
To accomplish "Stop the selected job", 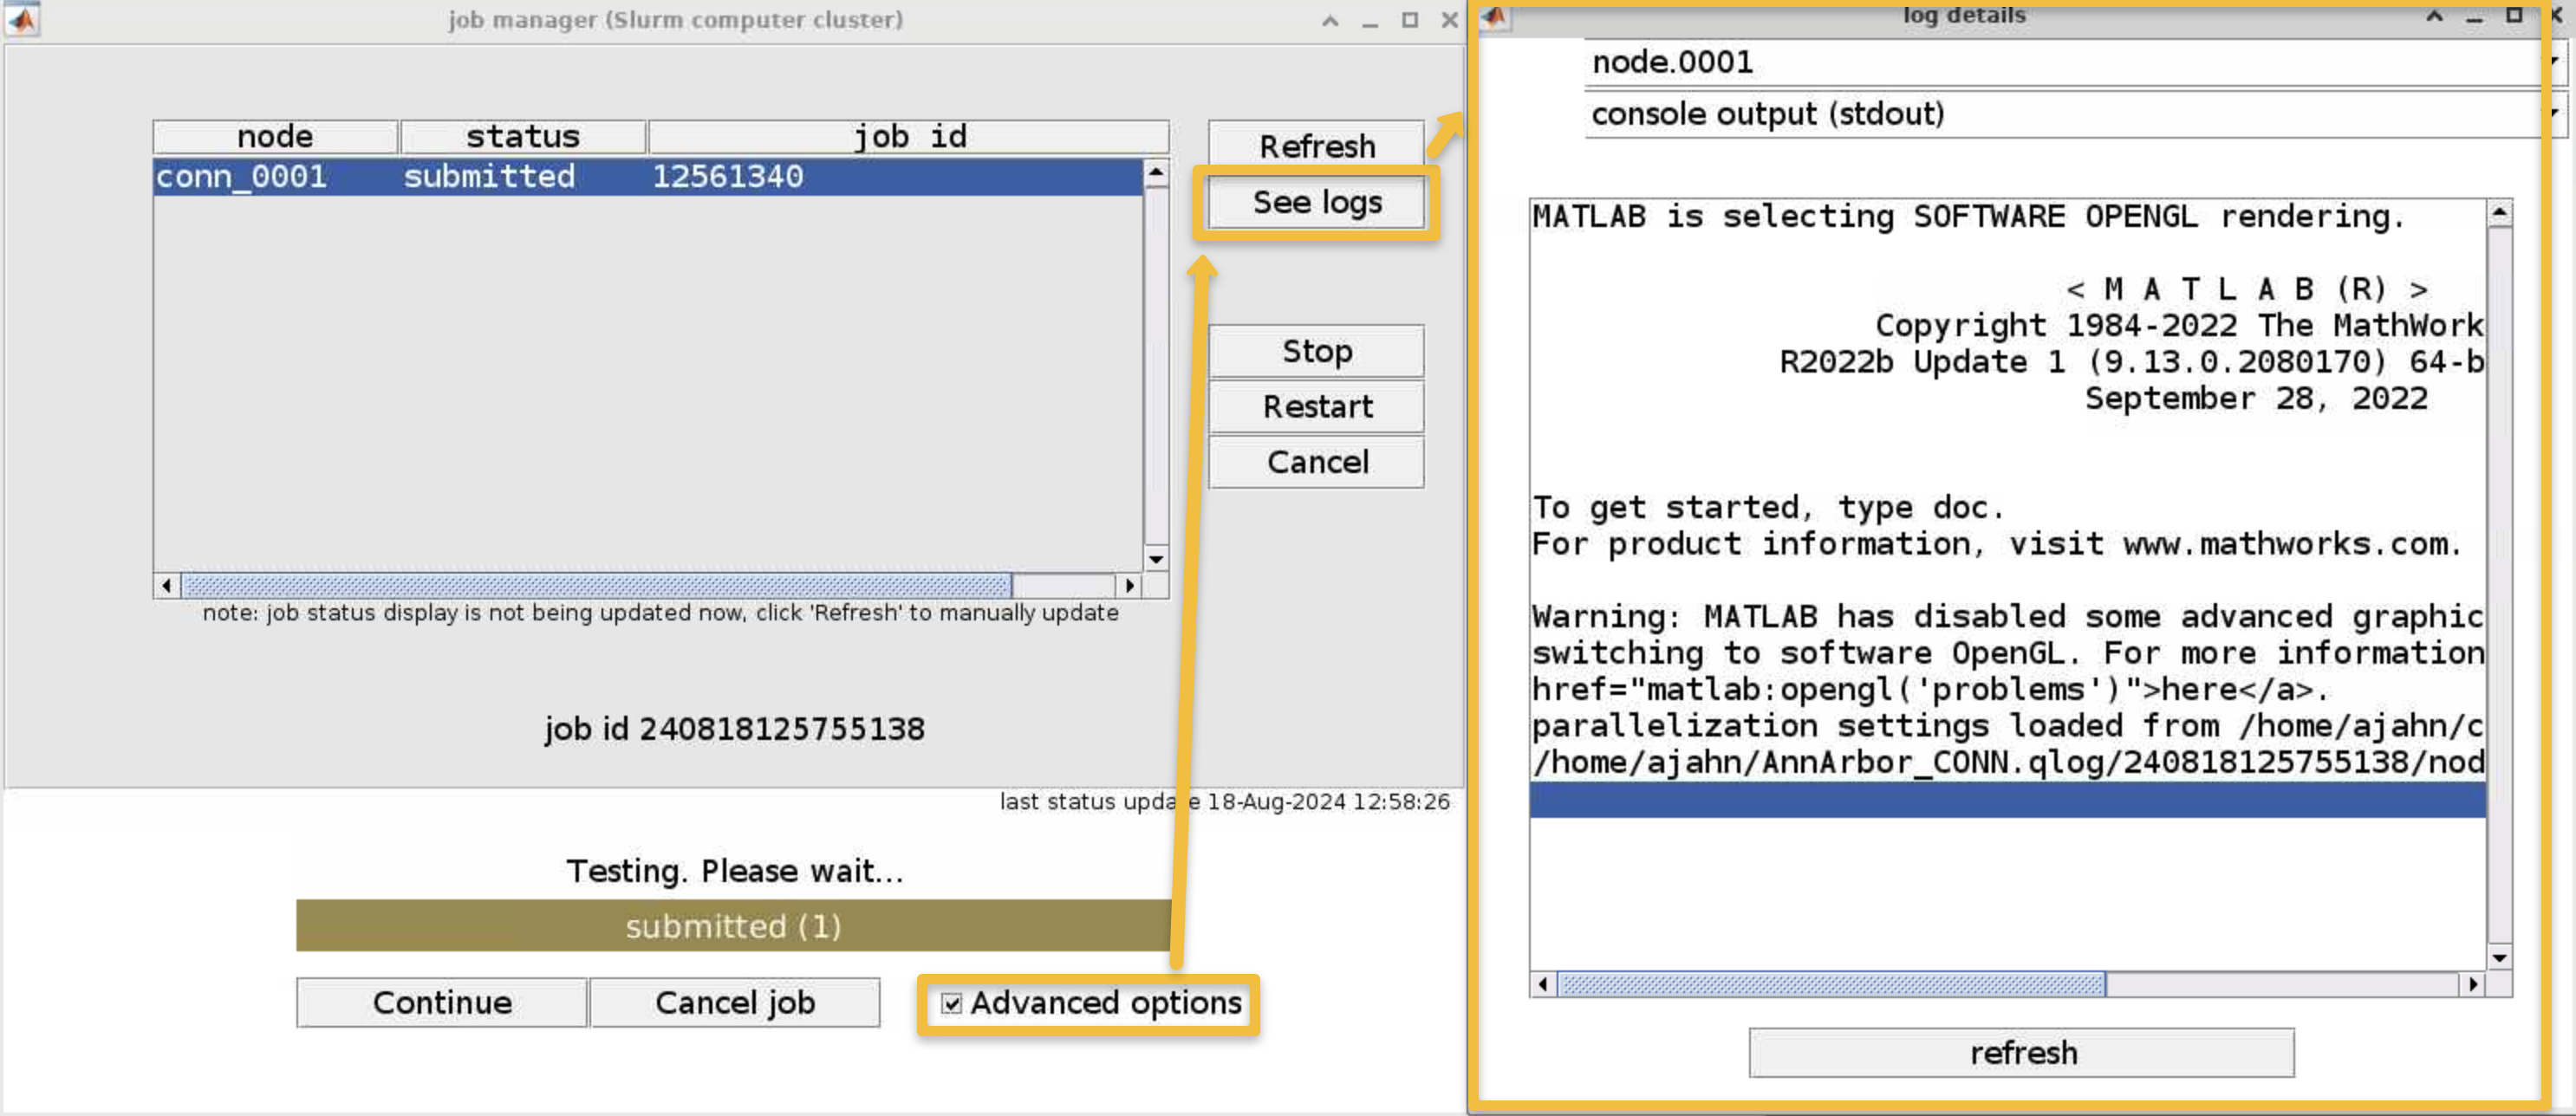I will 1316,351.
